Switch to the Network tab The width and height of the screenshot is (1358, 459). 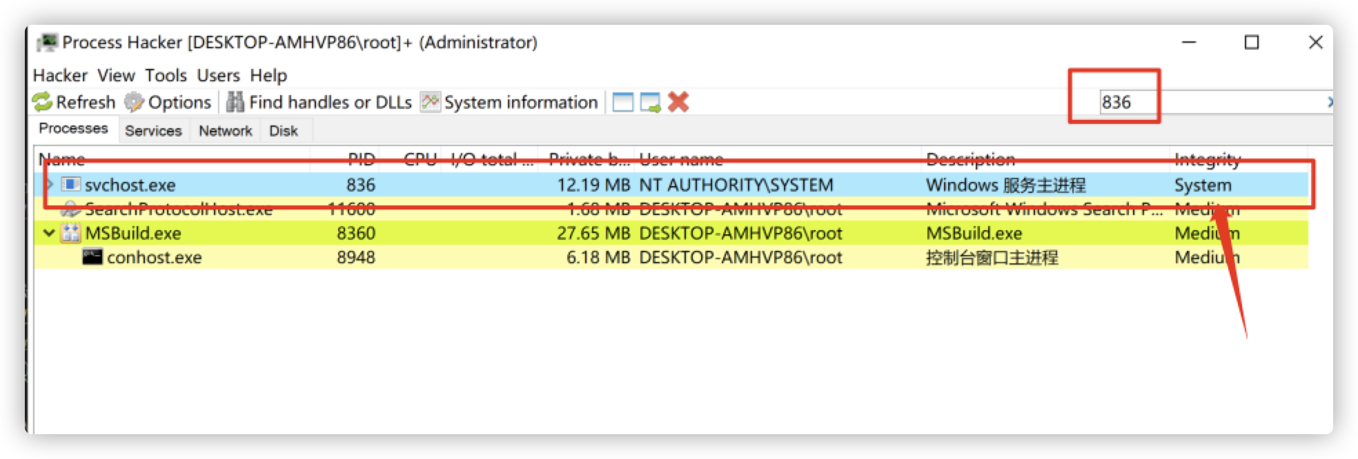[x=225, y=130]
